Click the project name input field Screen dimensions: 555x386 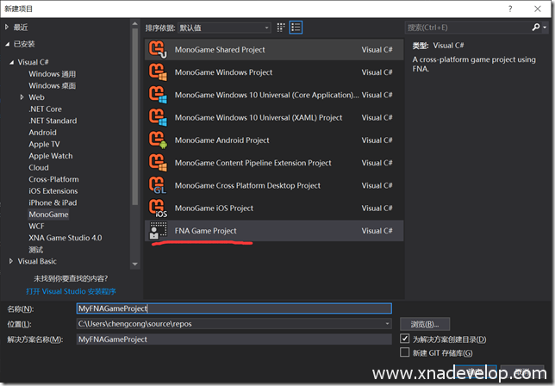tap(233, 308)
